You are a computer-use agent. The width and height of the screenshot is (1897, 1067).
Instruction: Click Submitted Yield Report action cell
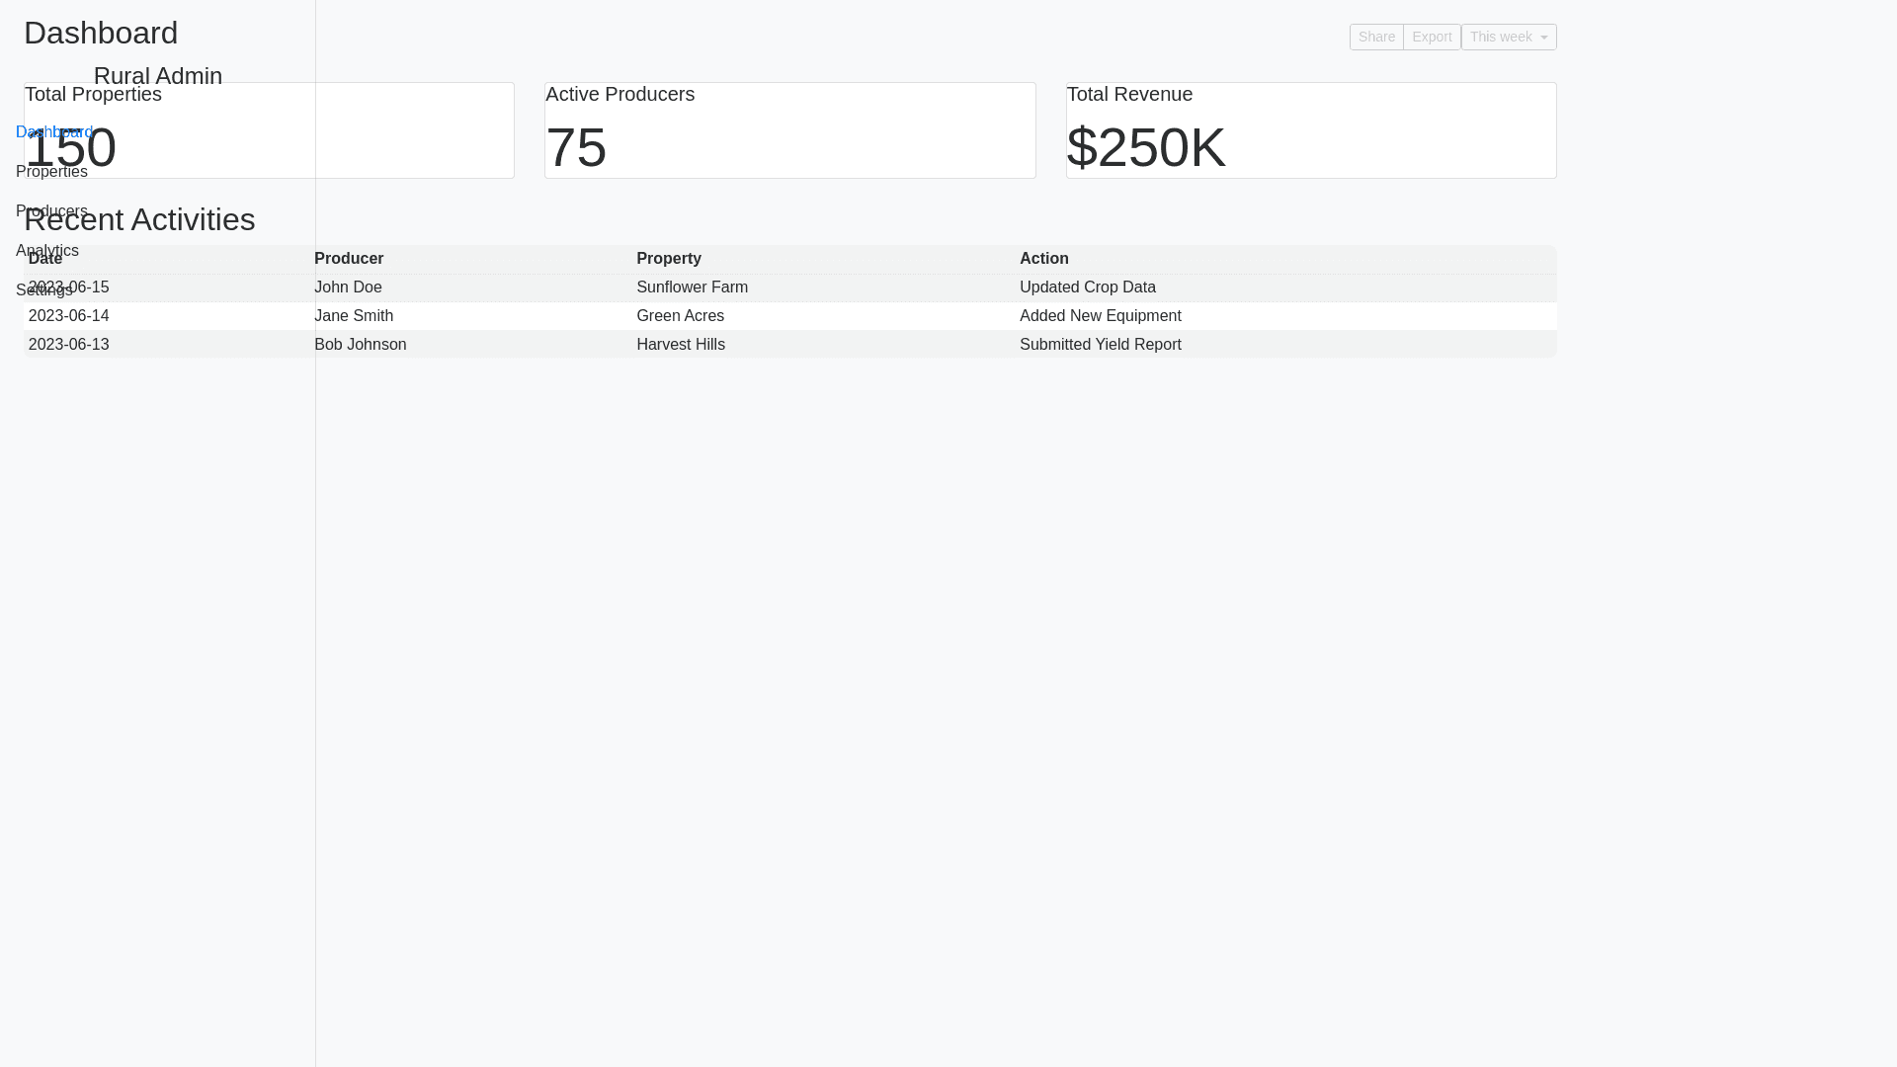[x=1100, y=345]
